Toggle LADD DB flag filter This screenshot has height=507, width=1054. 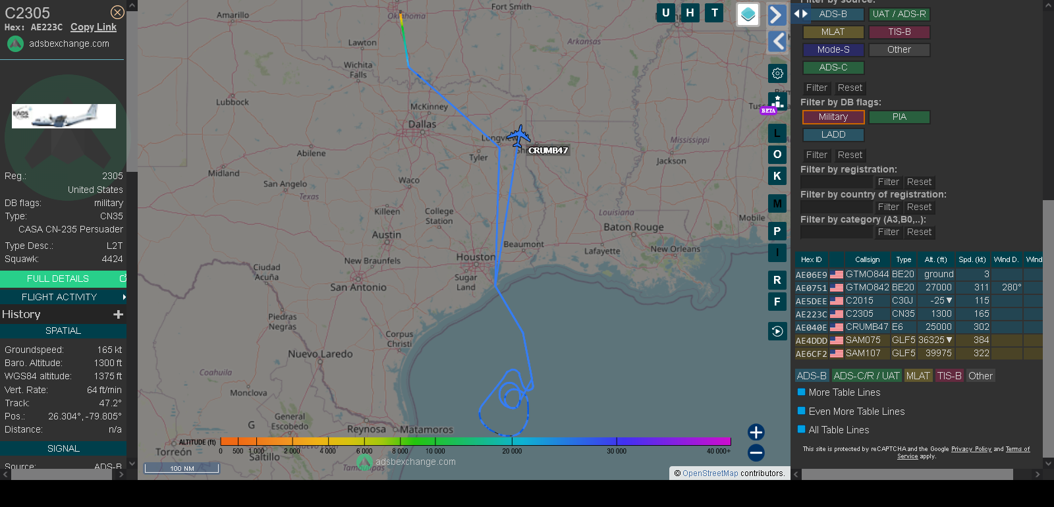[x=833, y=134]
